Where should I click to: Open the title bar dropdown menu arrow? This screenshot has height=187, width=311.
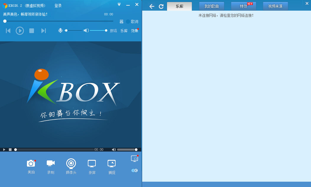(119, 4)
